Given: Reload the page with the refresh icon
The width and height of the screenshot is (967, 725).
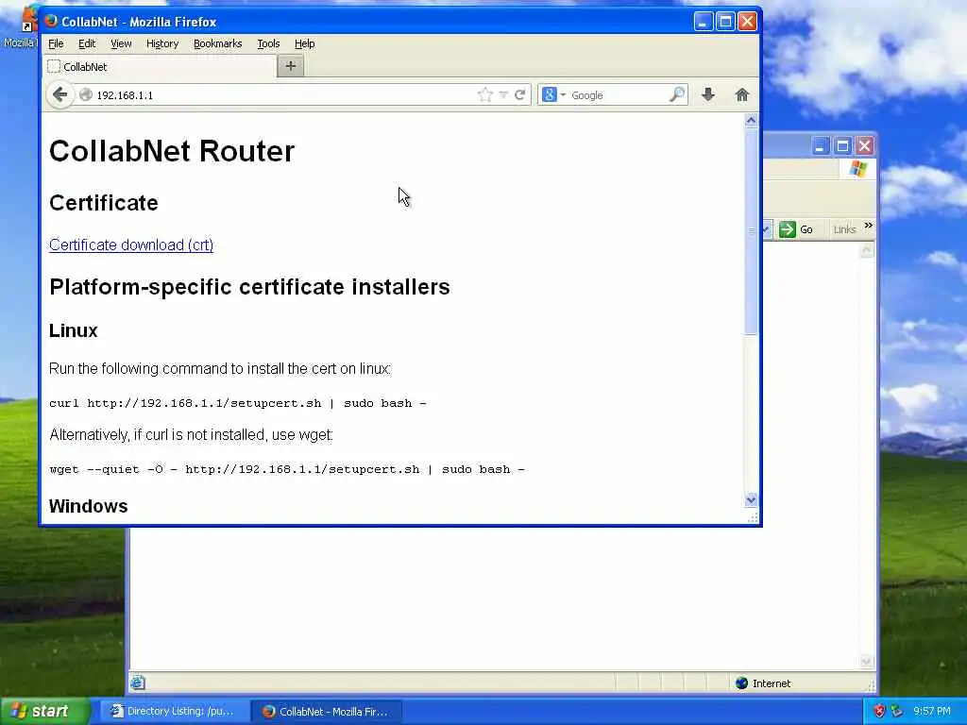Looking at the screenshot, I should (520, 95).
